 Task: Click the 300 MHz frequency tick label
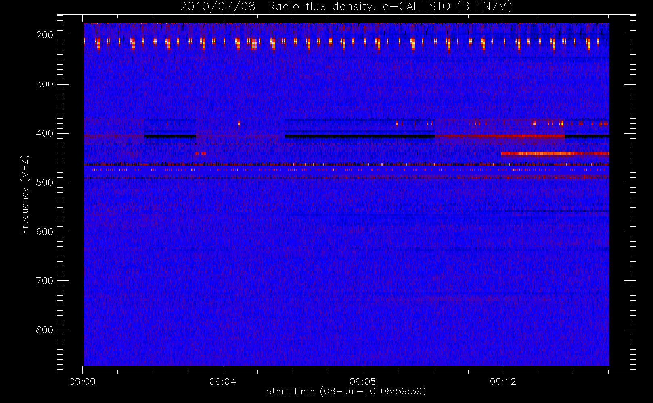45,84
